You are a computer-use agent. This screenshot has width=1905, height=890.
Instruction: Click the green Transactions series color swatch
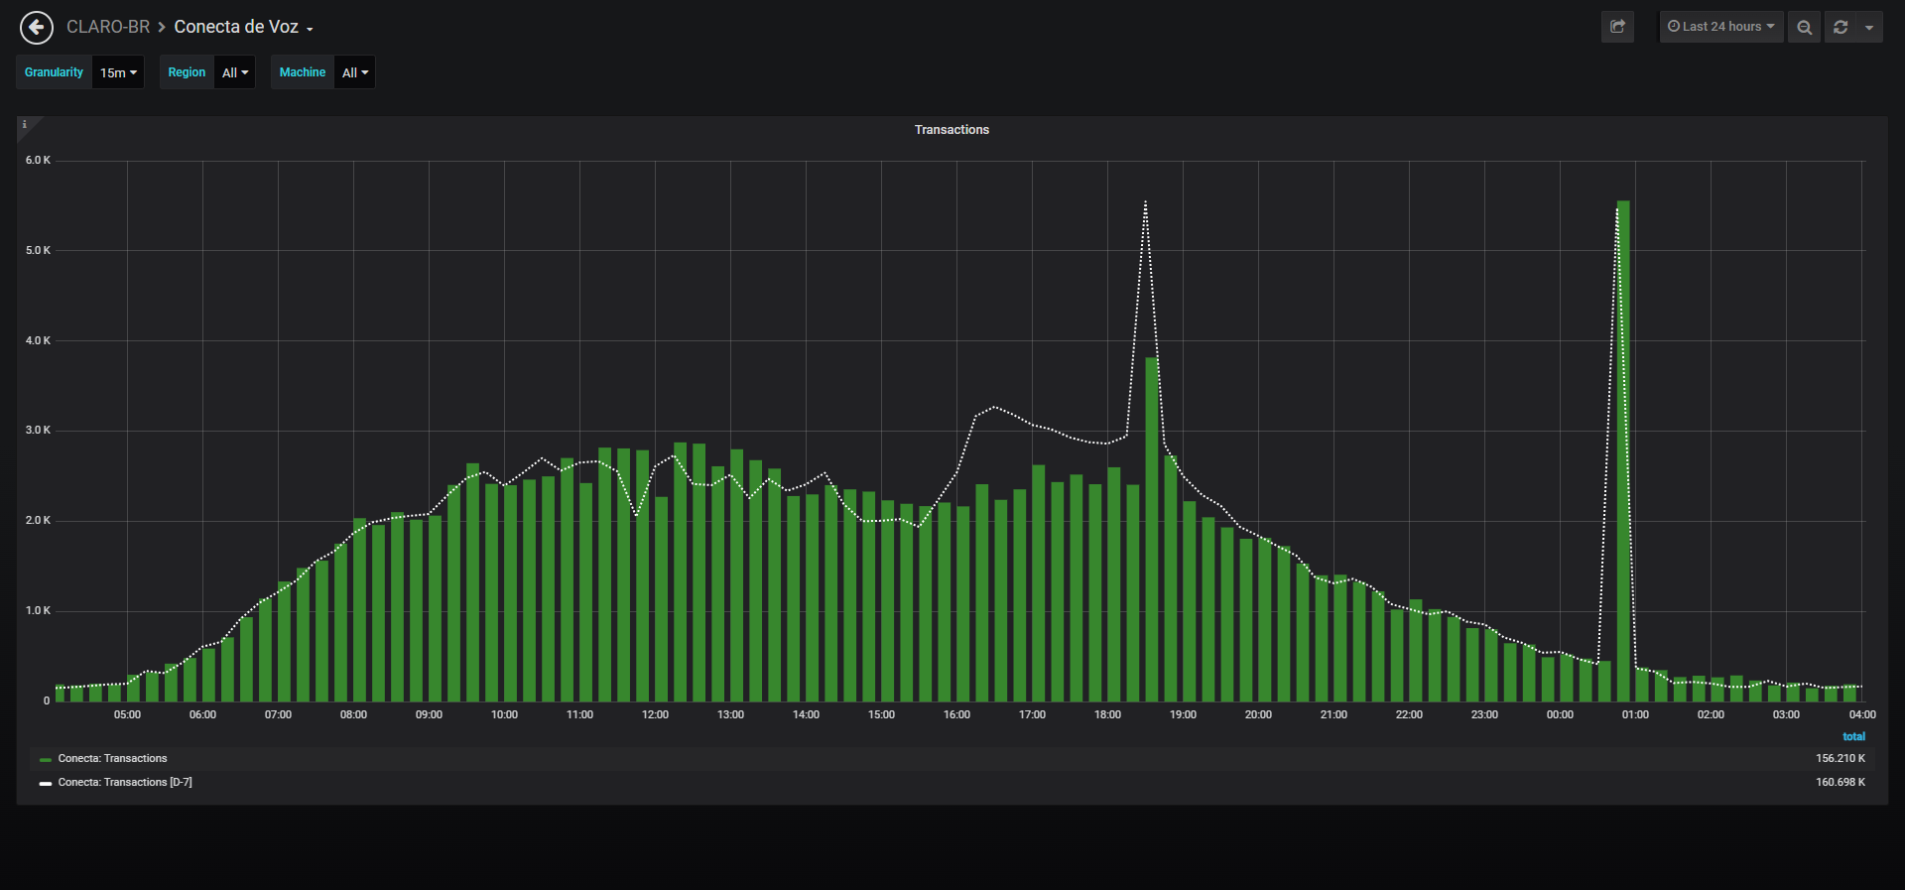pyautogui.click(x=46, y=760)
